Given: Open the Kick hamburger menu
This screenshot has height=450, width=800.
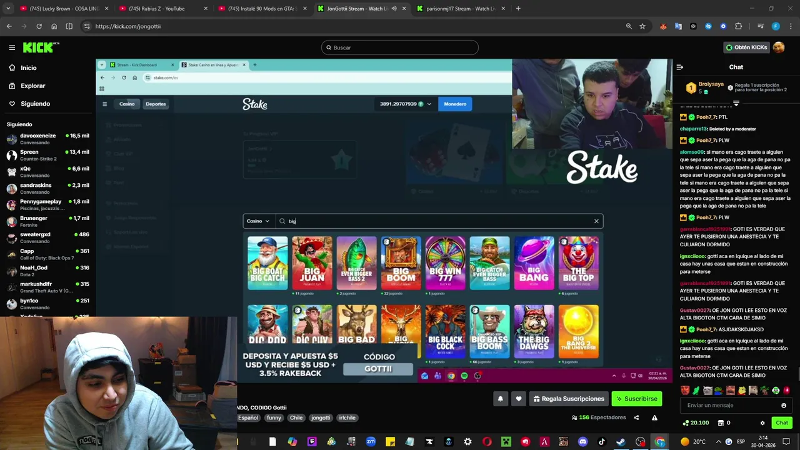Looking at the screenshot, I should (x=12, y=47).
